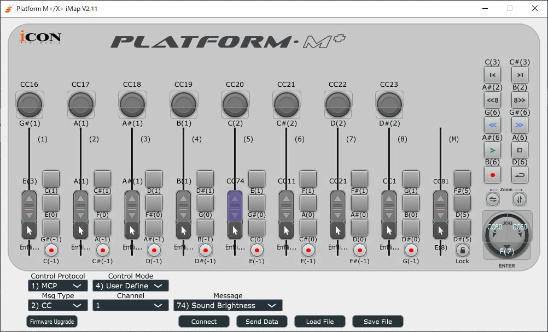Select the master CC81 fader
548x332 pixels.
[440, 206]
